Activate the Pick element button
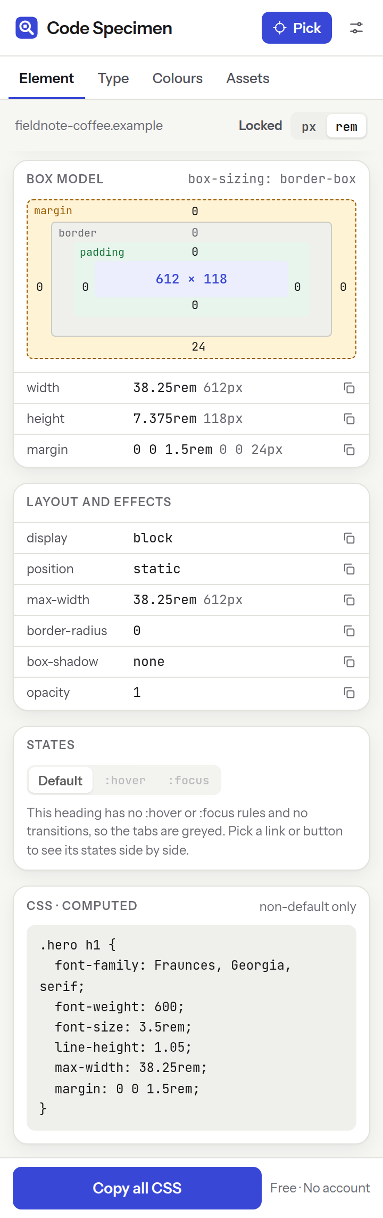383x1218 pixels. (297, 28)
